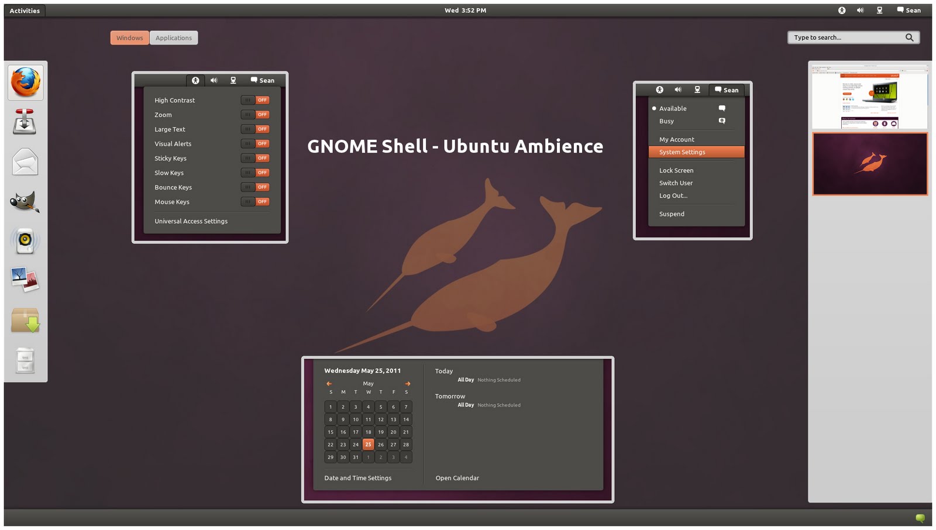Screen dimensions: 936x530
Task: Click Universal Access Settings
Action: click(x=191, y=221)
